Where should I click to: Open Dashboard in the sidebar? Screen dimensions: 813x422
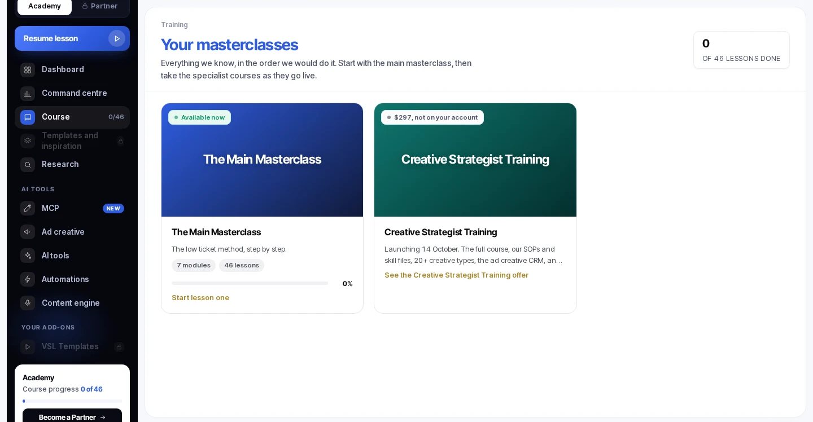pos(72,69)
